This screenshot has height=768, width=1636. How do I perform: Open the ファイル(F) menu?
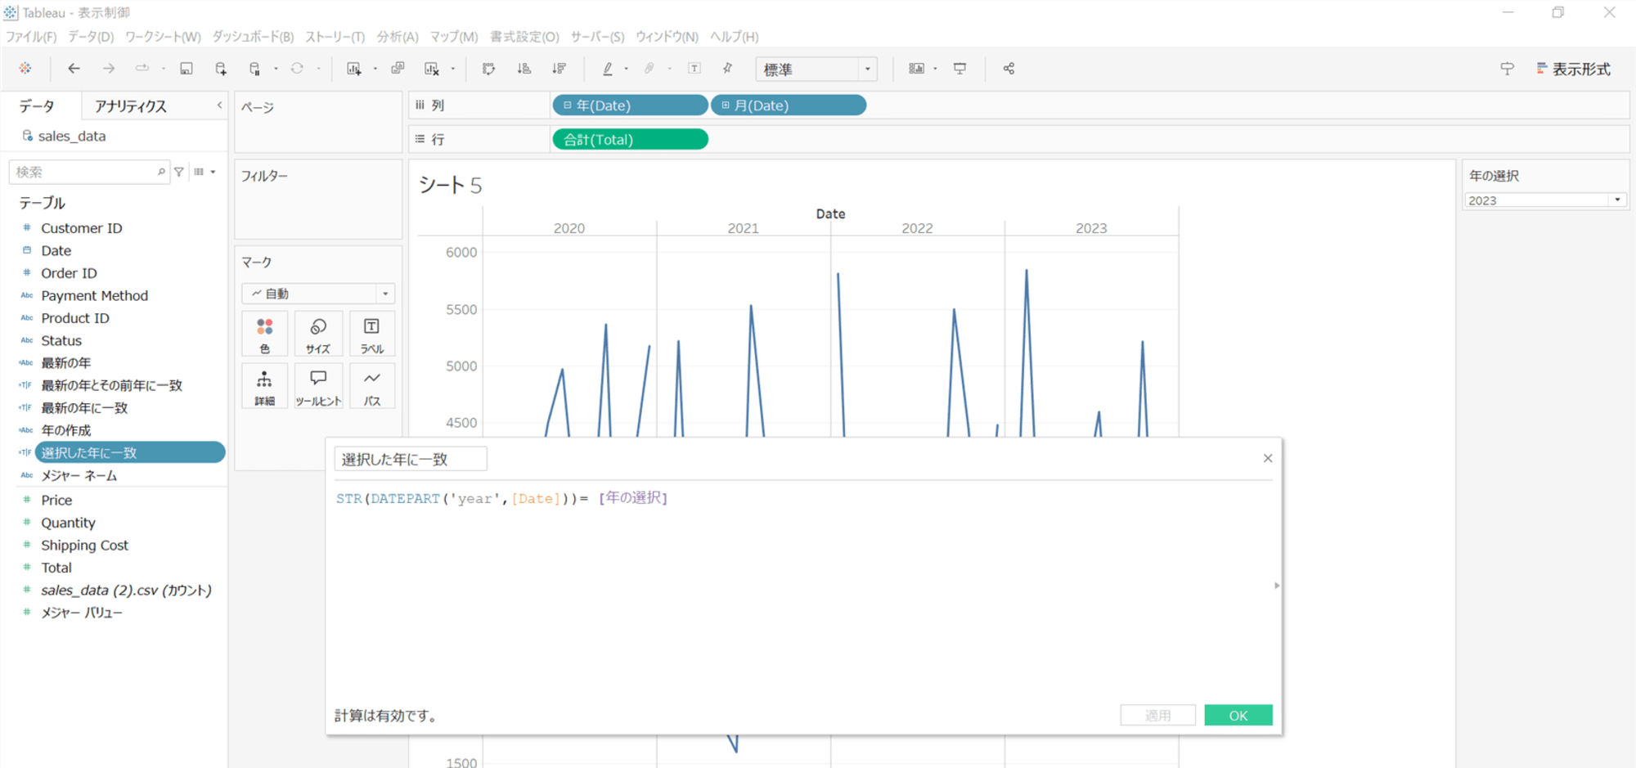pyautogui.click(x=31, y=37)
